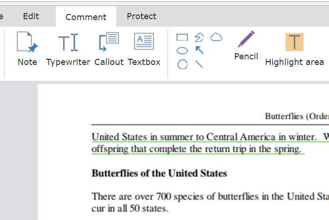Viewport: 329px width, 220px height.
Task: Select the Note comment tool
Action: pos(27,49)
